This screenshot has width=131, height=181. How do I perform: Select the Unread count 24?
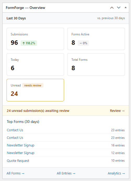14,94
